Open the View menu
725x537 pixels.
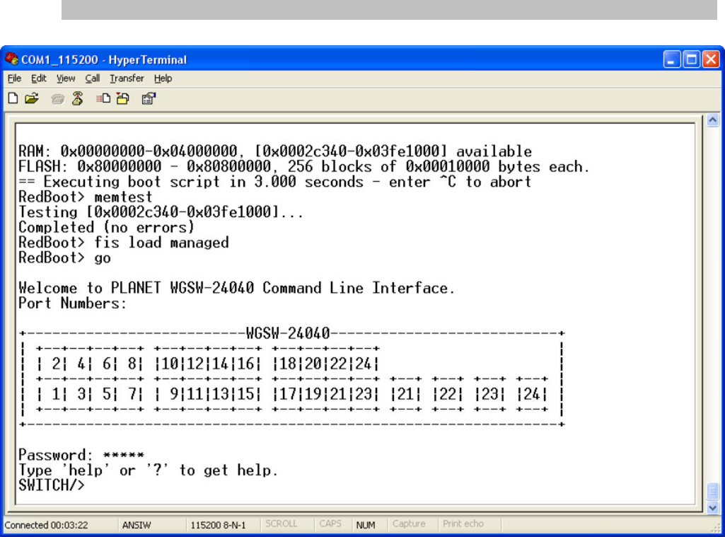coord(66,79)
